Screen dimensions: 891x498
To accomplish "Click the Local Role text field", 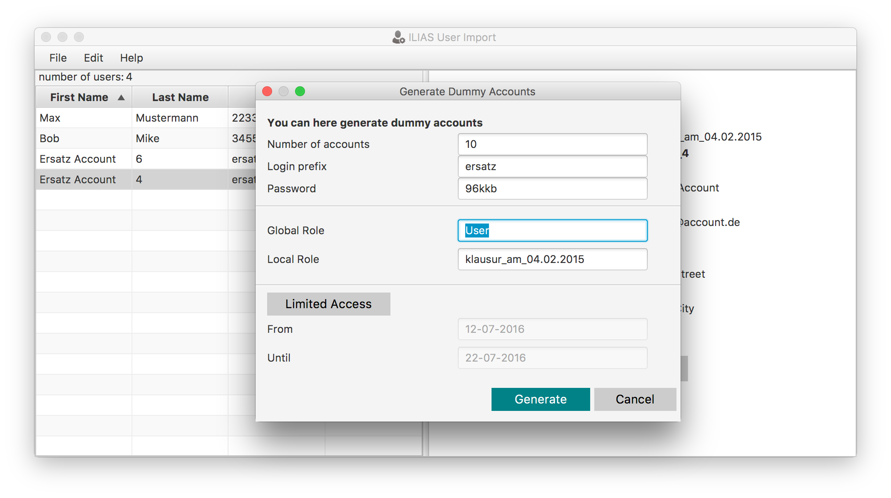I will tap(552, 259).
